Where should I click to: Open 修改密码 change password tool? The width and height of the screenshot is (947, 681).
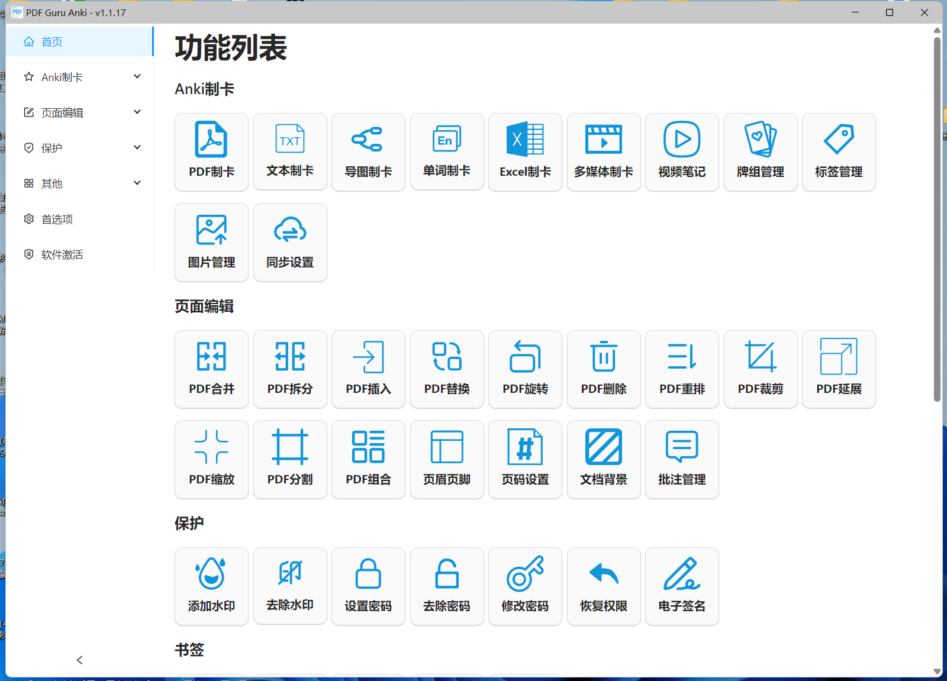point(525,586)
